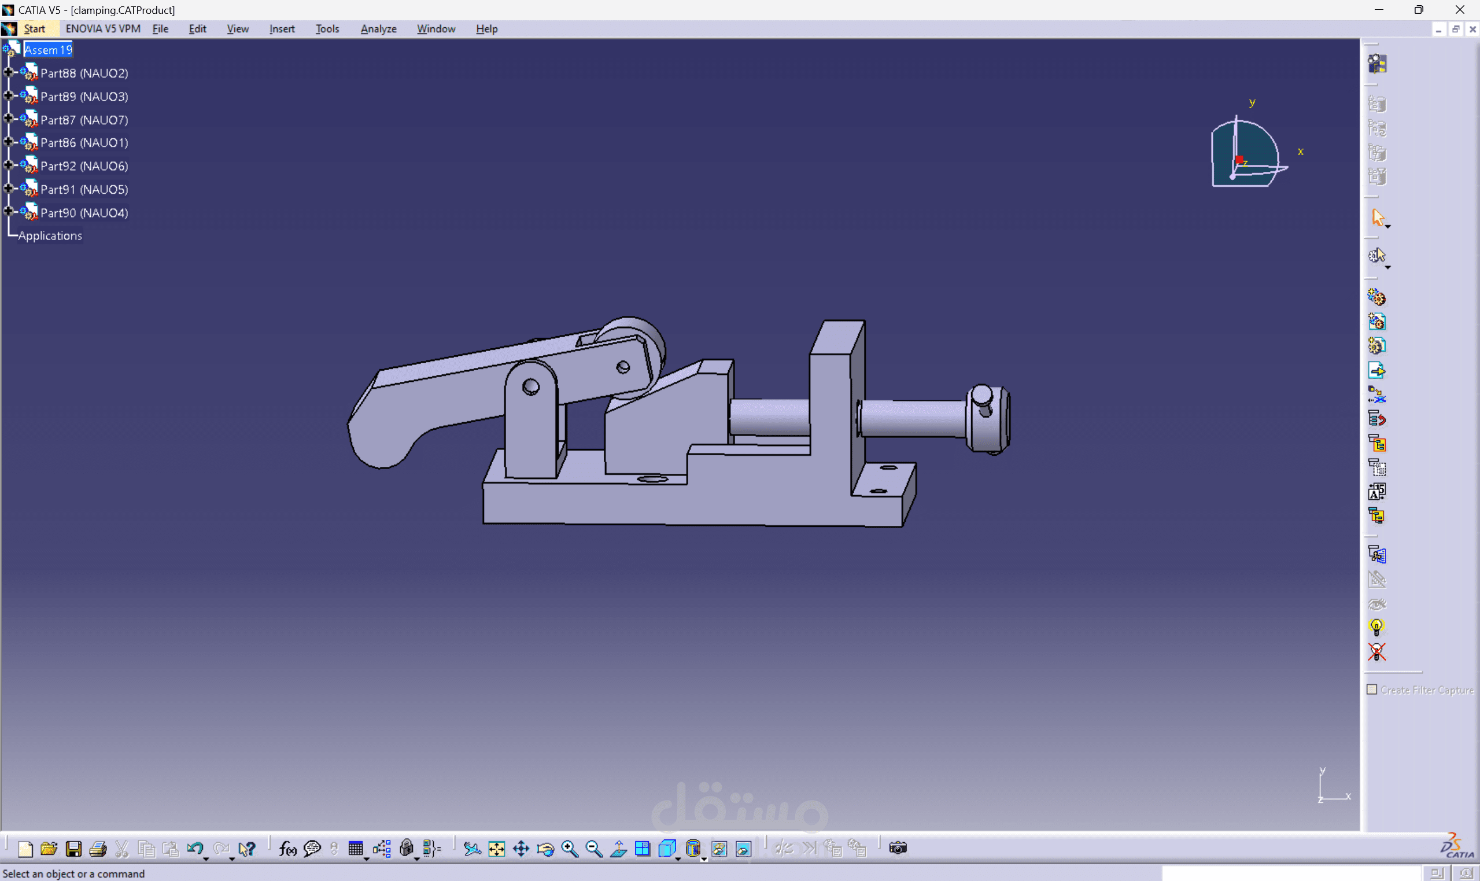Click the Swap visible space lightbulb icon
This screenshot has height=881, width=1480.
(1376, 627)
